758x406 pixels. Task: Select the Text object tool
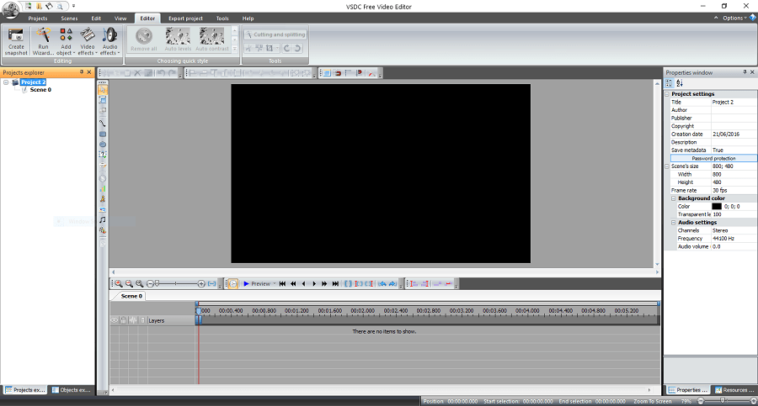[x=103, y=155]
